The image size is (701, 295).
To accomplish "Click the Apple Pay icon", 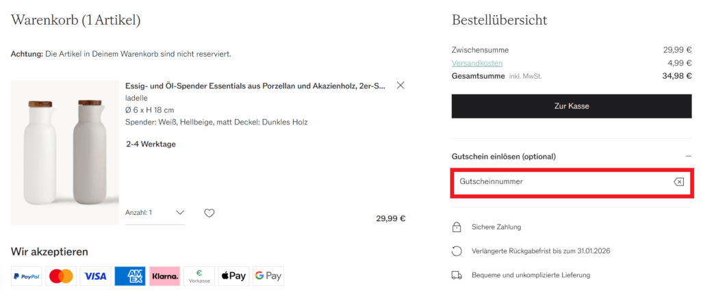I will pos(233,276).
